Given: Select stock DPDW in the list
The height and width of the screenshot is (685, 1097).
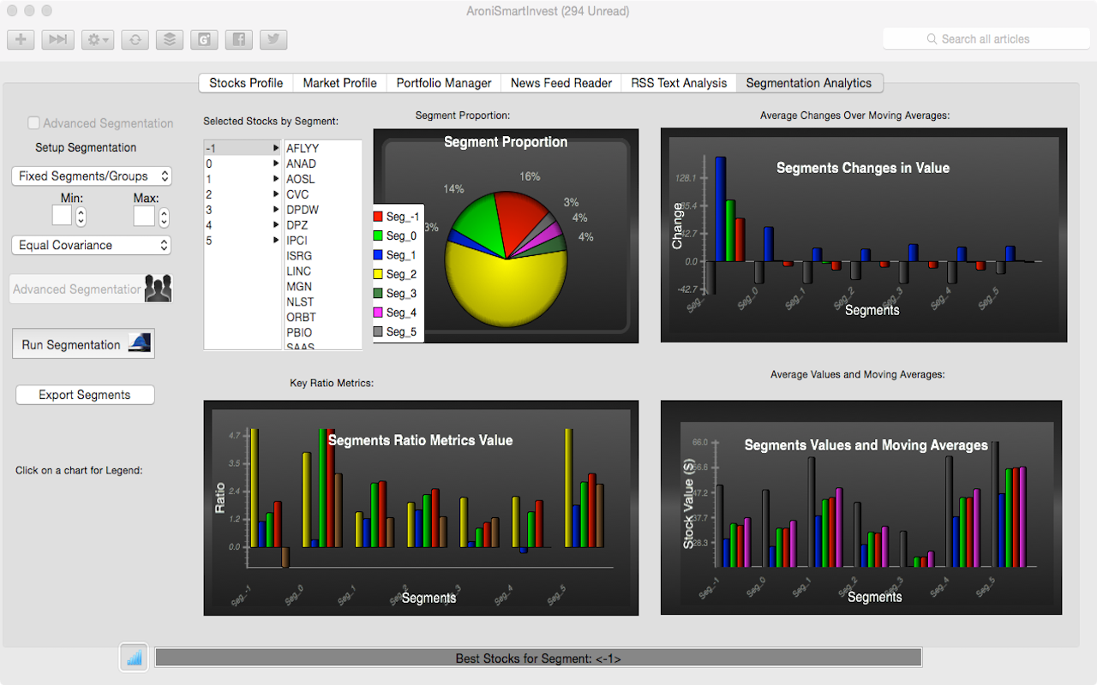Looking at the screenshot, I should point(322,210).
